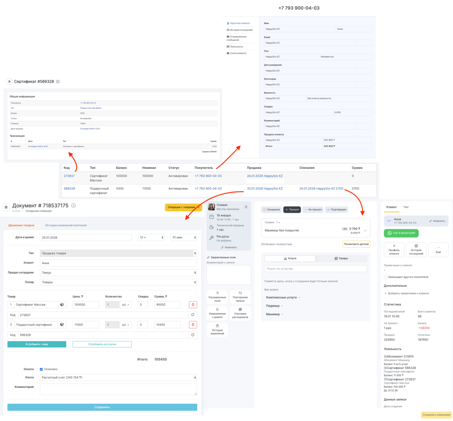Set visit status to Не пришел
This screenshot has height=421, width=453.
313,209
